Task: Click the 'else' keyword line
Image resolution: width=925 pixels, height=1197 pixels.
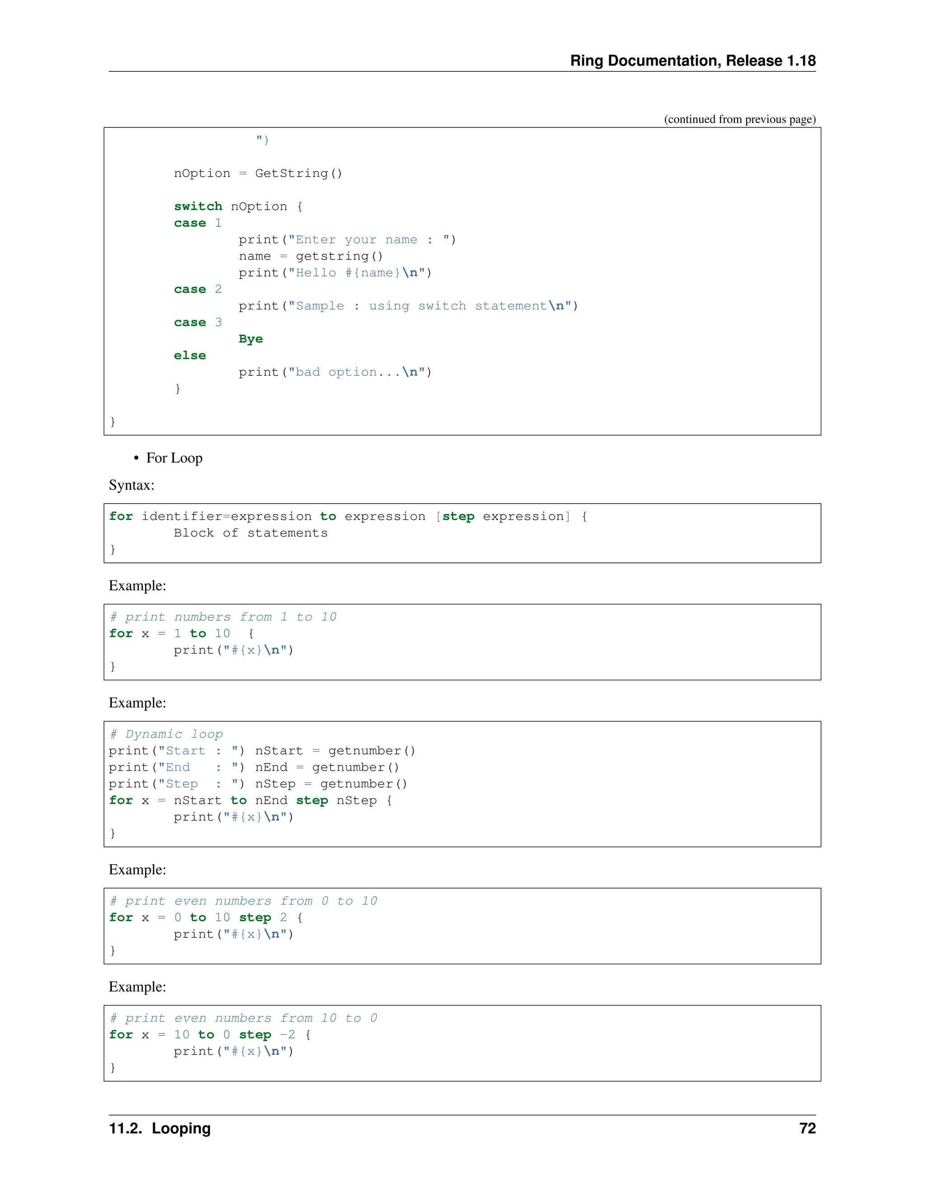Action: coord(190,355)
